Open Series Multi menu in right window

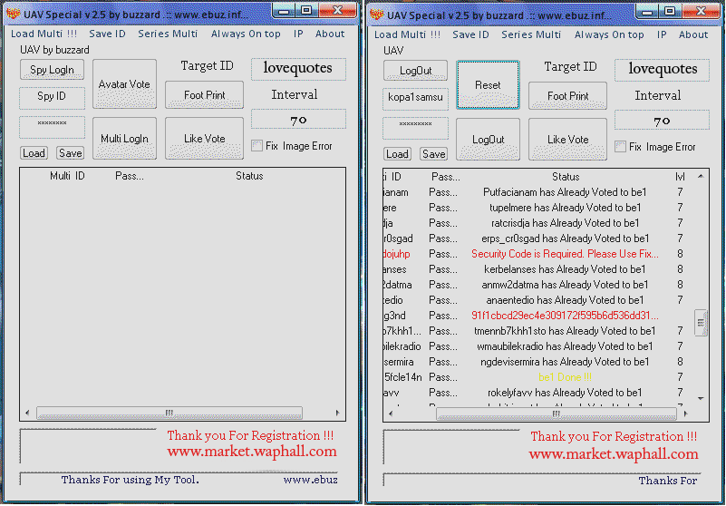tap(531, 34)
